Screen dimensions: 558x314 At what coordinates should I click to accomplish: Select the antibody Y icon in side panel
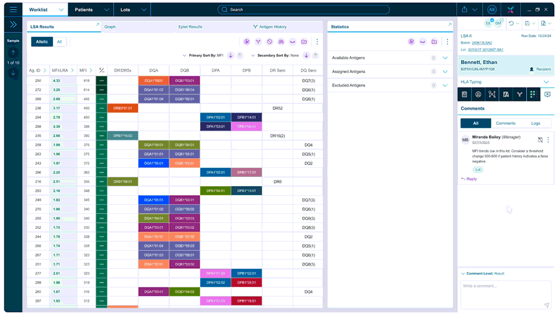[519, 94]
